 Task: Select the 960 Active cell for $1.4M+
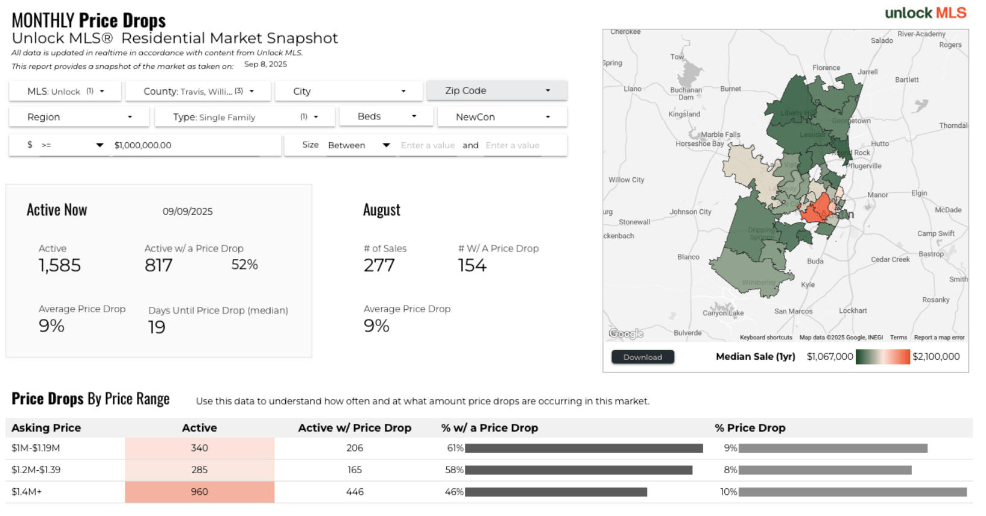tap(200, 492)
